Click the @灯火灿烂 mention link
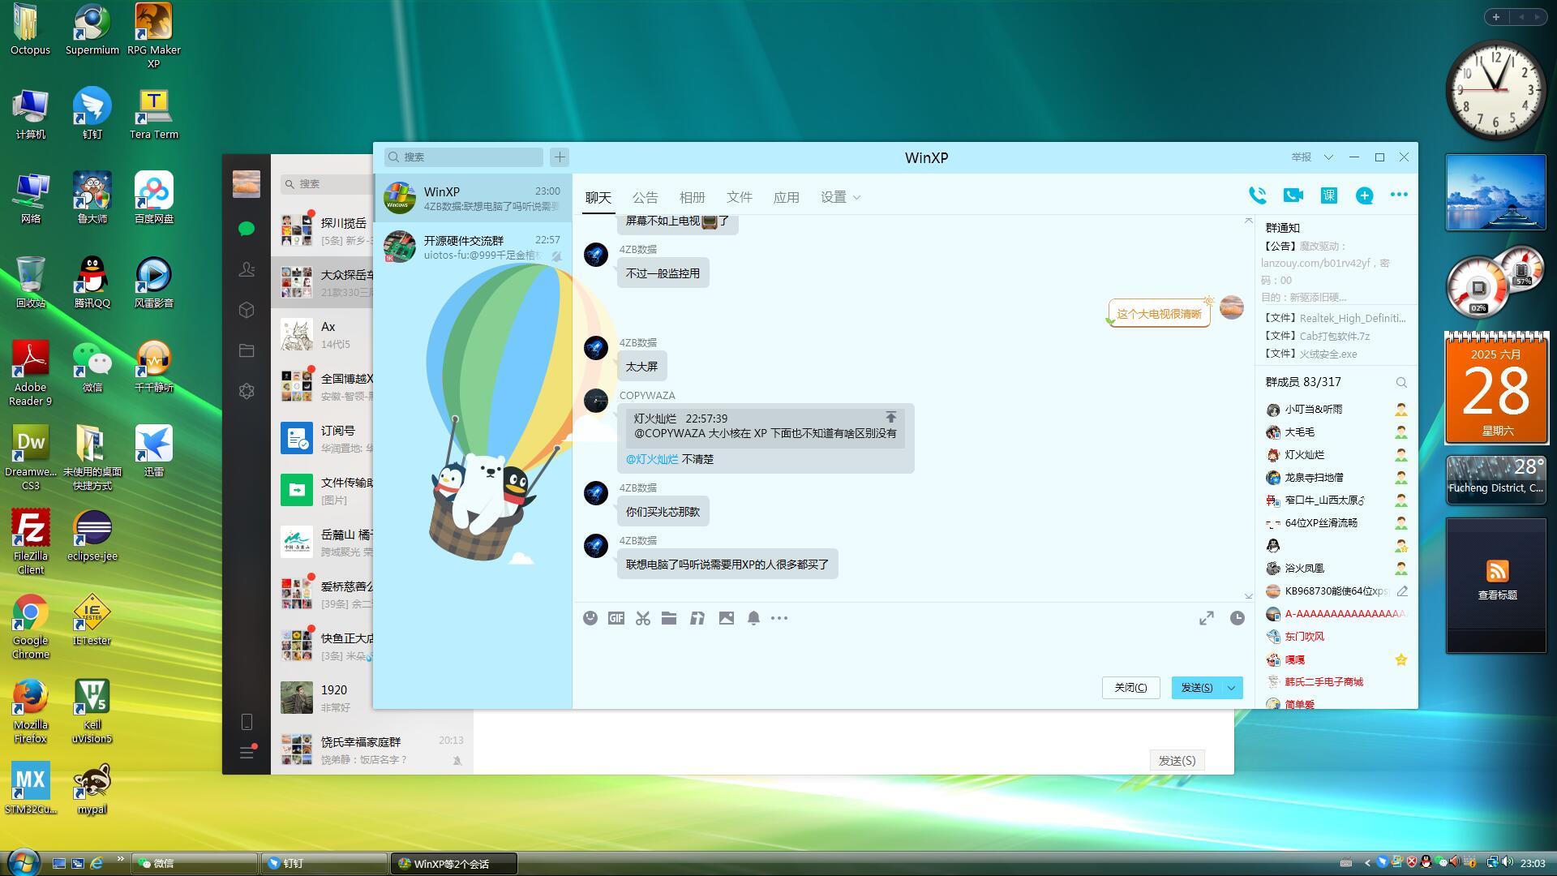The width and height of the screenshot is (1557, 876). point(652,459)
